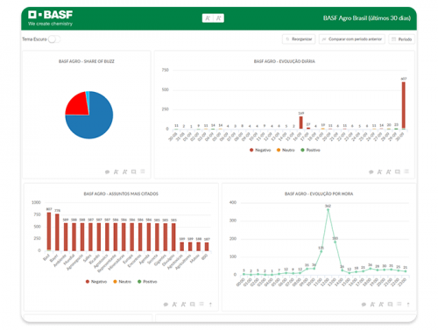
Task: Open the Período selector
Action: pyautogui.click(x=402, y=39)
